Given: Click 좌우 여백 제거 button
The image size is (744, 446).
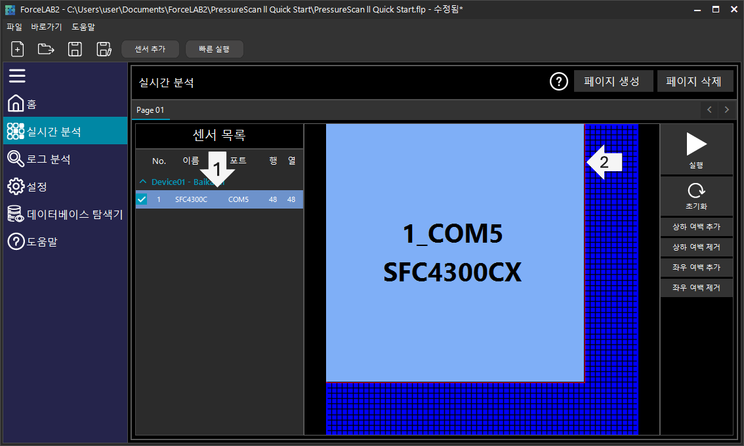Looking at the screenshot, I should pos(696,288).
